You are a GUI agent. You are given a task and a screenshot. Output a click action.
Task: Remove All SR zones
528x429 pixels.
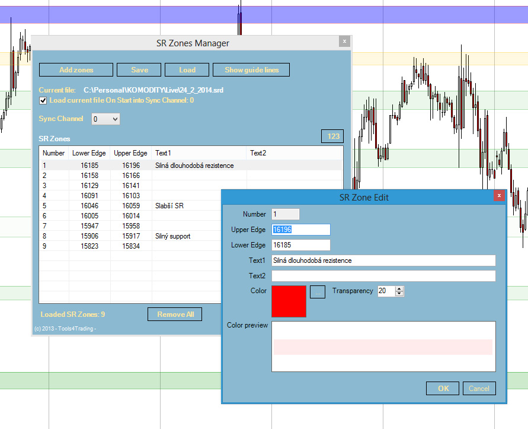click(x=175, y=314)
